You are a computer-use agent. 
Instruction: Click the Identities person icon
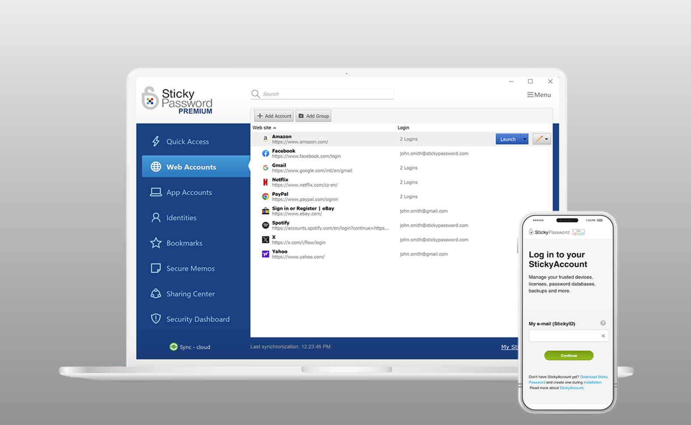(156, 218)
